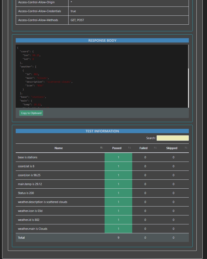This screenshot has height=259, width=207.
Task: Sort table by Passed column arrows
Action: coord(130,148)
